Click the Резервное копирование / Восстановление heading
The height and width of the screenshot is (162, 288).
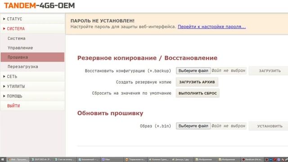(147, 58)
